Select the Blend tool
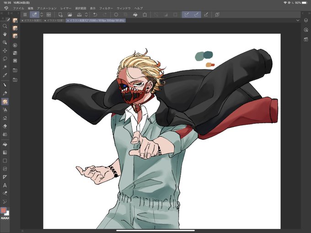This screenshot has height=233, width=311. tap(5, 134)
